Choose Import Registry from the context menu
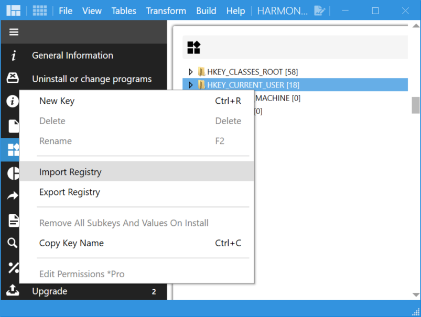 tap(137, 171)
